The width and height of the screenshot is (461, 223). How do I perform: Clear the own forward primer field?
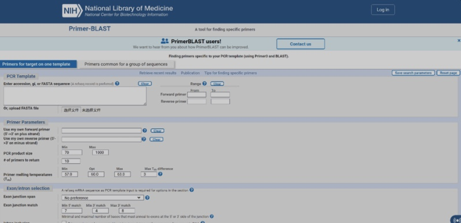pyautogui.click(x=157, y=131)
